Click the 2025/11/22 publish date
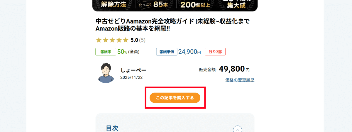 (x=131, y=77)
